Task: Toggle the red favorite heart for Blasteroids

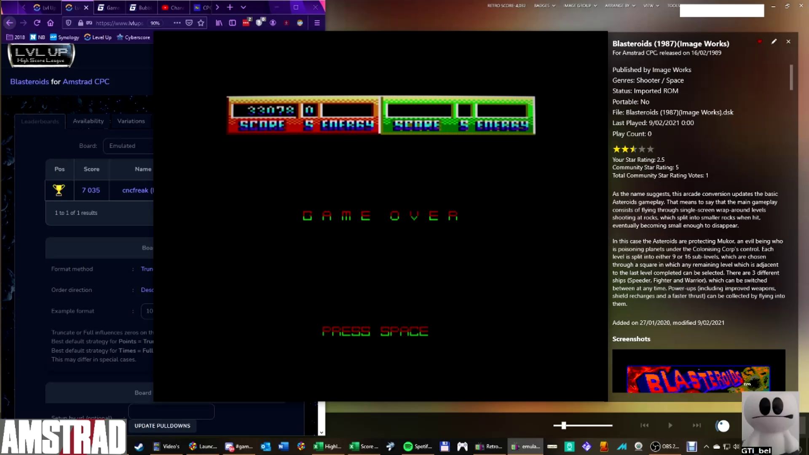Action: pos(759,42)
